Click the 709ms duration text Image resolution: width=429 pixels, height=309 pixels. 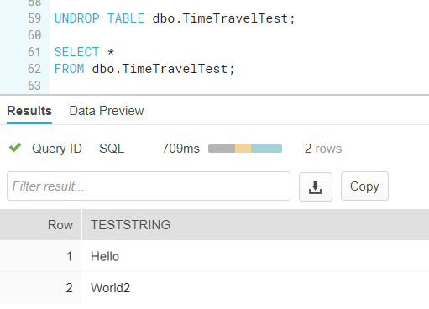[180, 149]
